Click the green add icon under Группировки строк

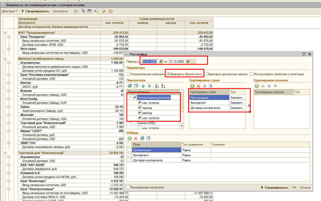point(192,86)
